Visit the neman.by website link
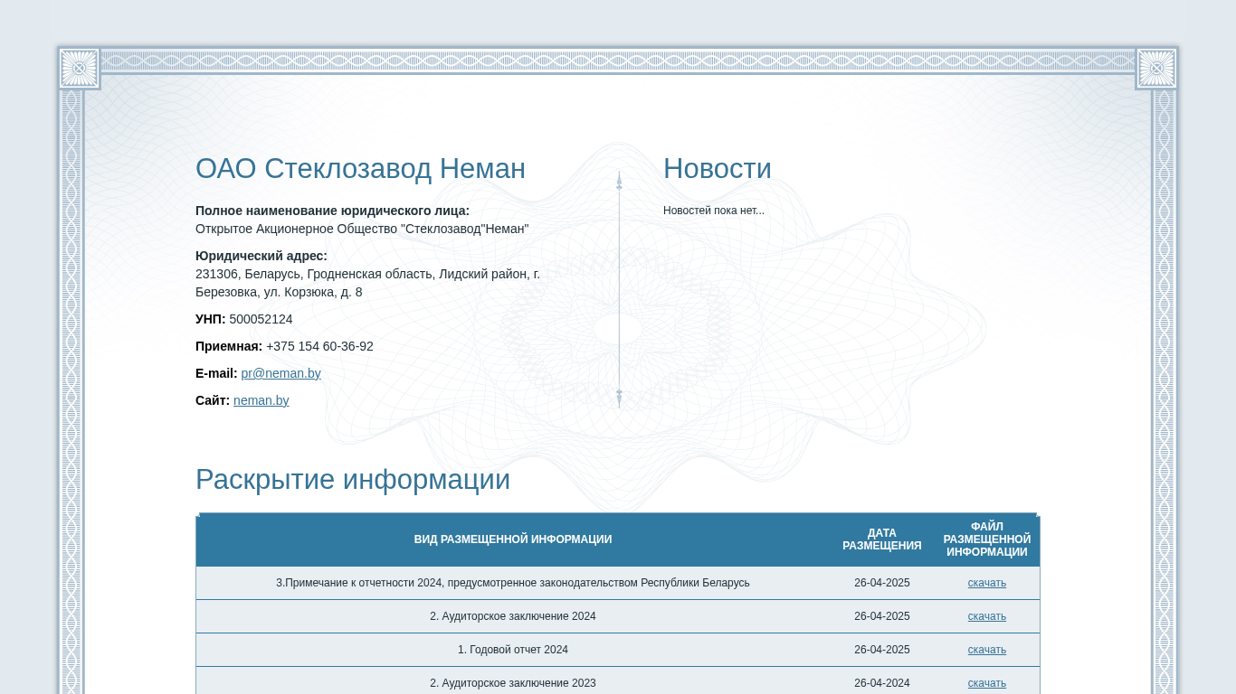Viewport: 1236px width, 694px height. click(x=261, y=400)
